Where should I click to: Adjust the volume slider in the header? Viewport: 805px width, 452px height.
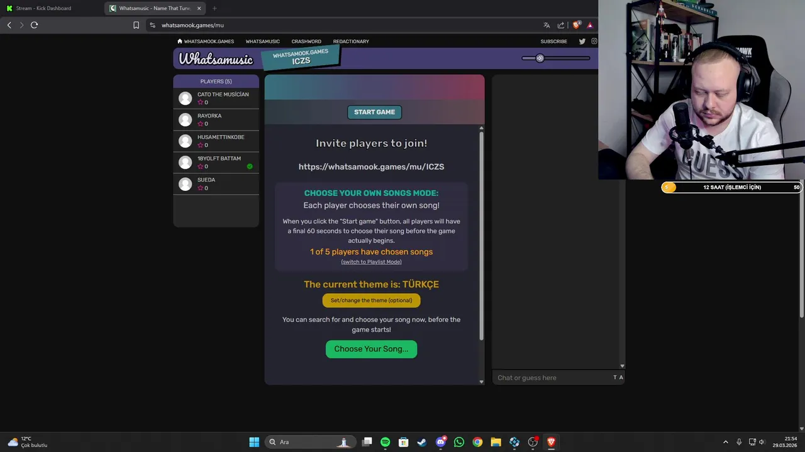[556, 58]
